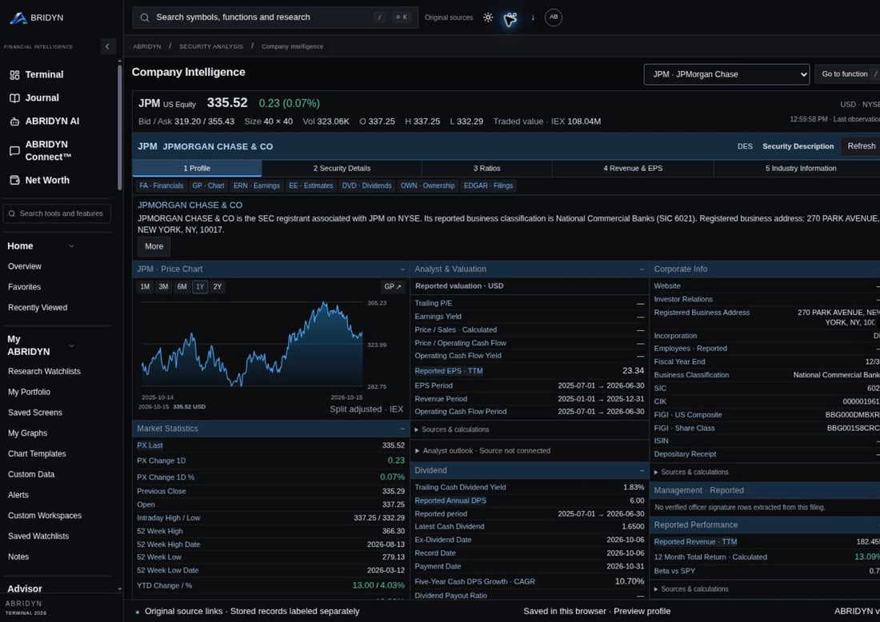The width and height of the screenshot is (880, 622).
Task: Click the down arrow icon beside avatar
Action: pos(533,18)
